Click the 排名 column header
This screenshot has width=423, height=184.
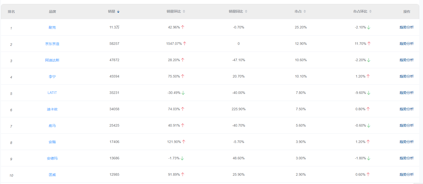tap(11, 12)
